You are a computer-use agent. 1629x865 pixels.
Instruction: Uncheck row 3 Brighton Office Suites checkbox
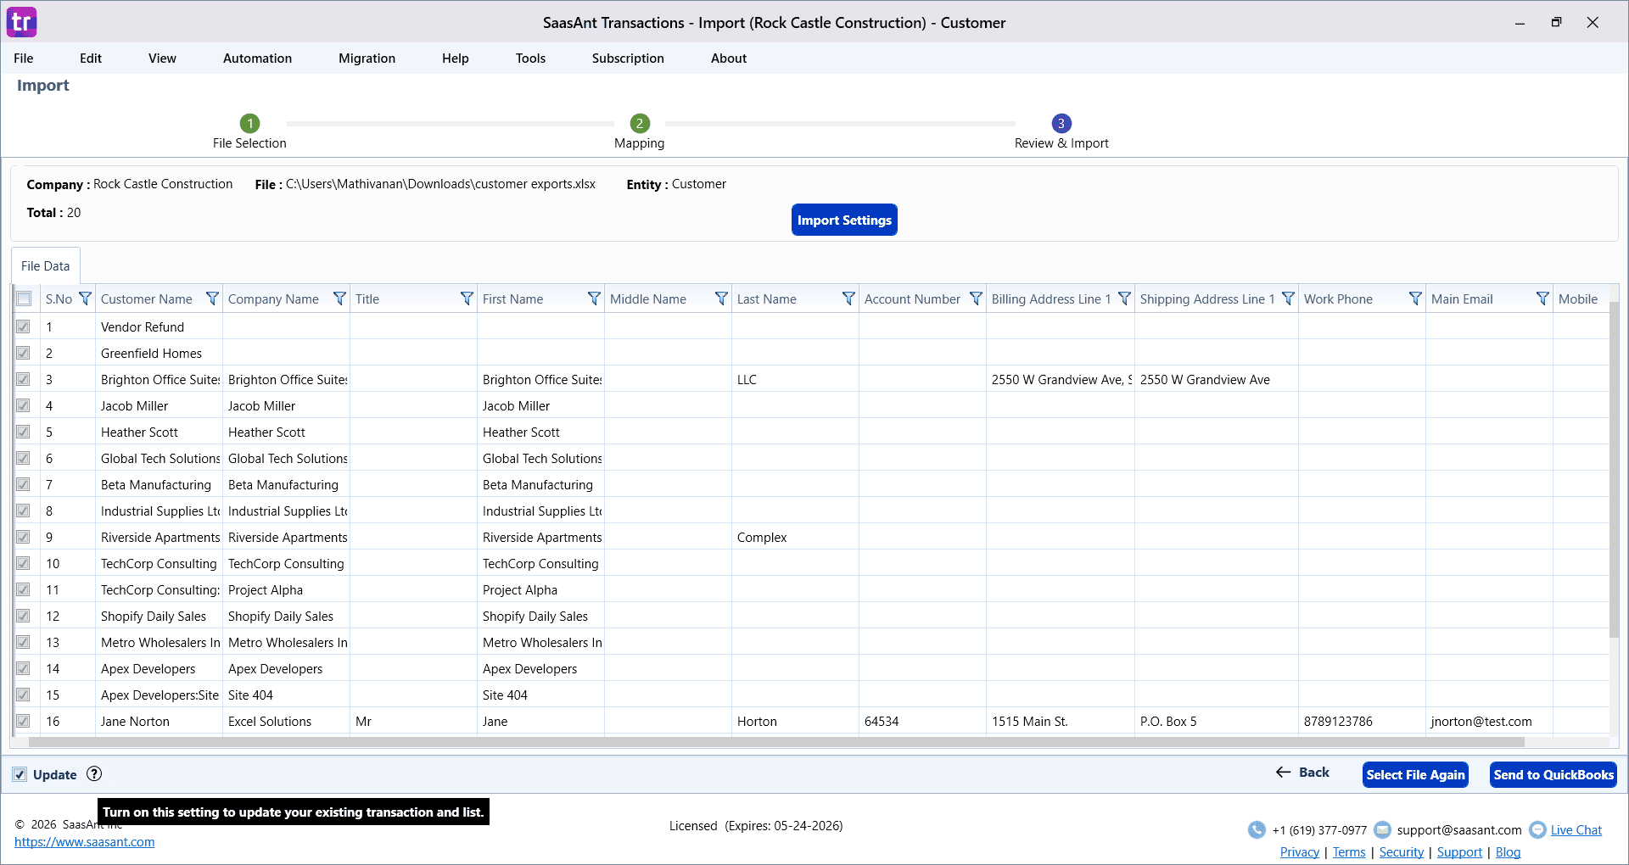(23, 379)
